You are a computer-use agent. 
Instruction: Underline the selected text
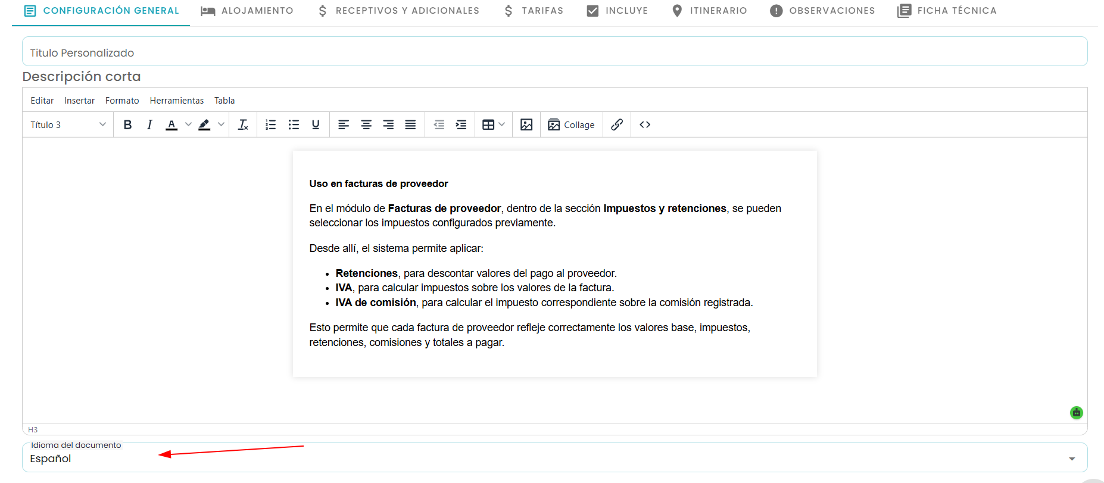[316, 124]
